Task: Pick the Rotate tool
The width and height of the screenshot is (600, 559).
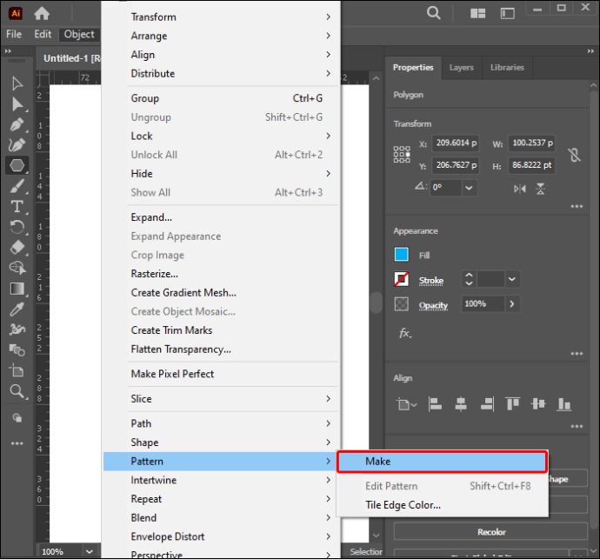Action: [x=17, y=227]
